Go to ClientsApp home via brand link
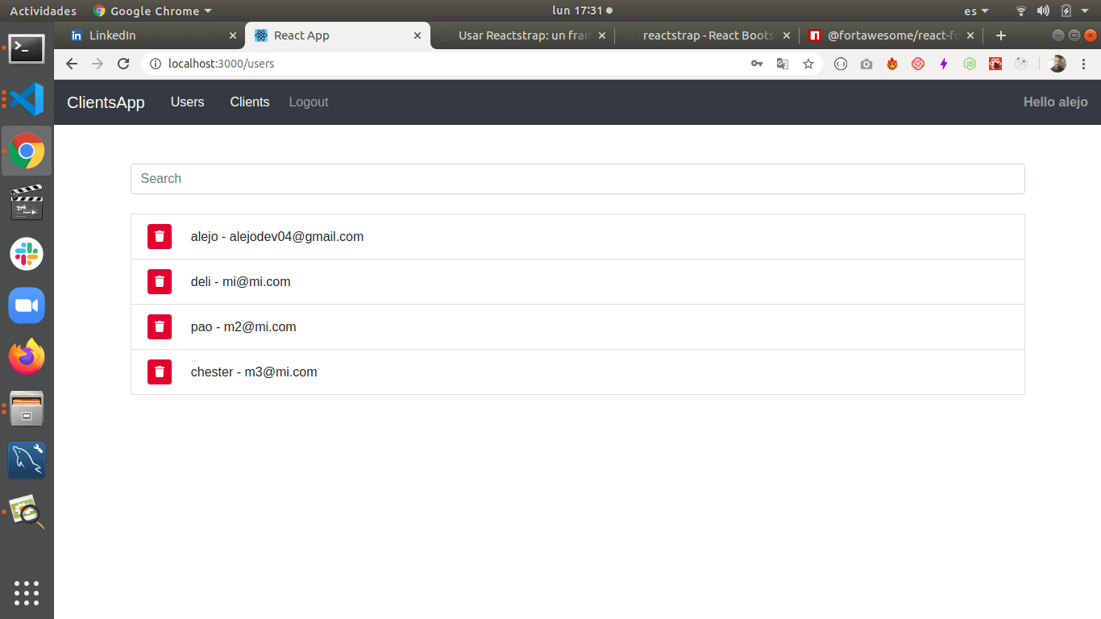This screenshot has height=619, width=1101. pos(106,102)
